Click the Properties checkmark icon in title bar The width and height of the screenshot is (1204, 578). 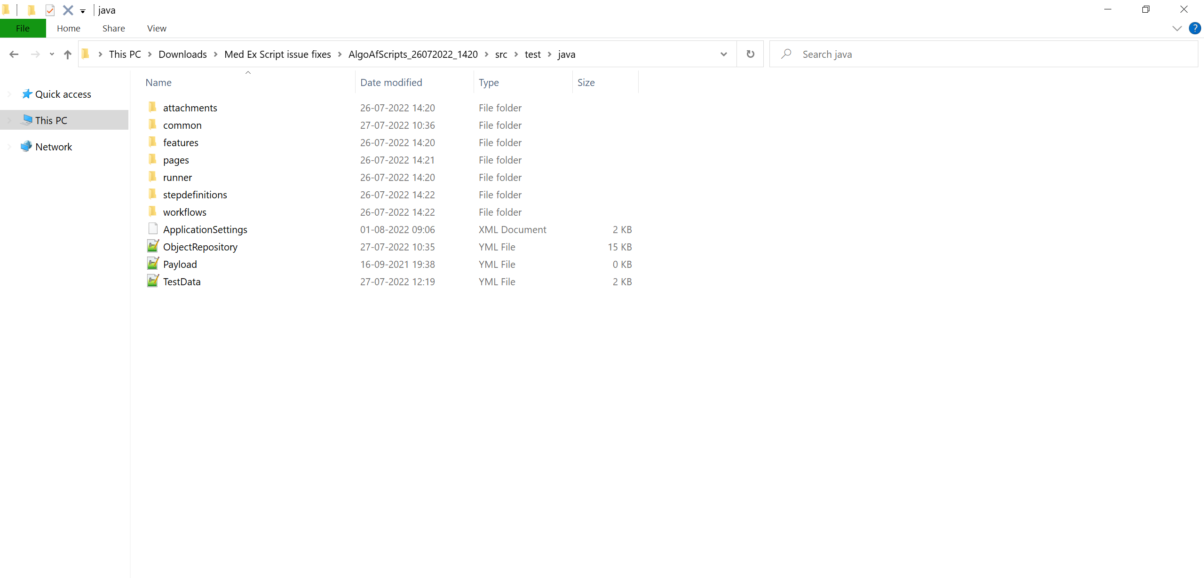pyautogui.click(x=50, y=10)
